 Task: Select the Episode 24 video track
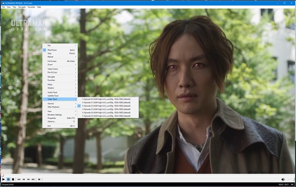108,113
